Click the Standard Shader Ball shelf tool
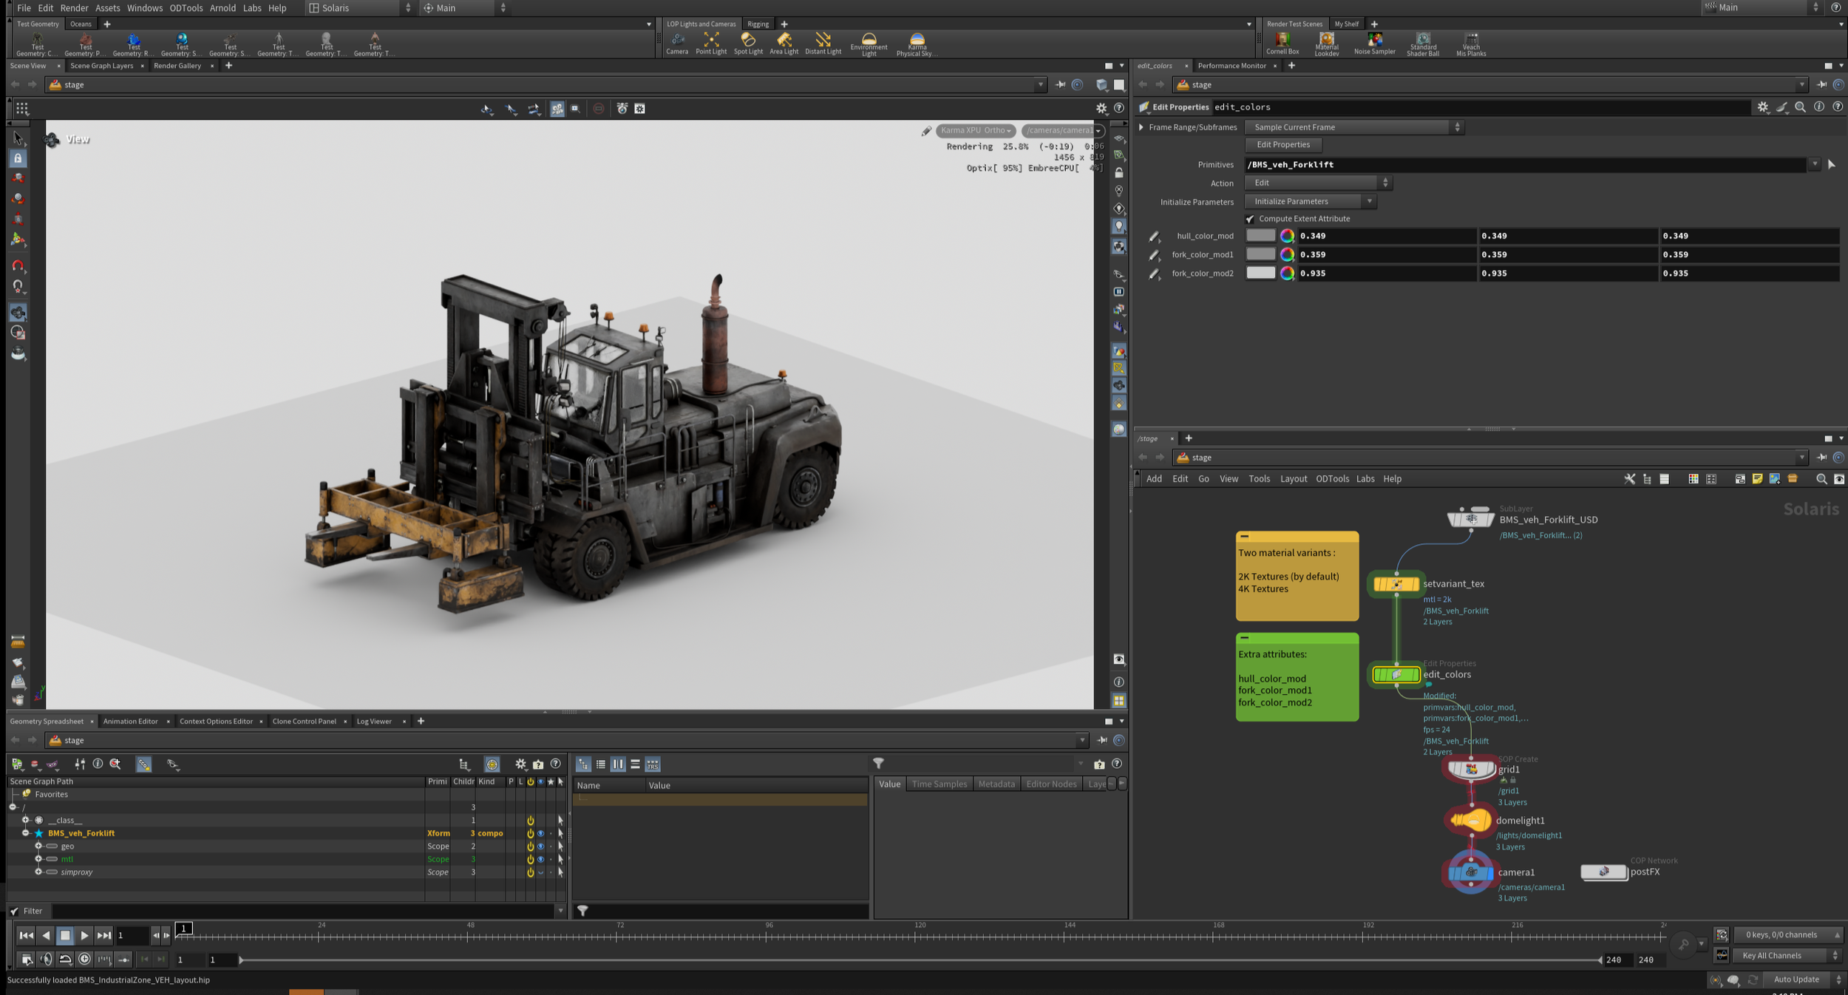The width and height of the screenshot is (1848, 995). tap(1422, 43)
